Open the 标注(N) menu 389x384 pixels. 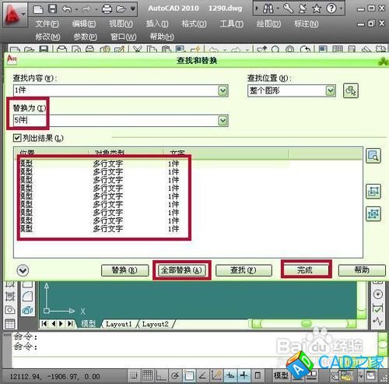pyautogui.click(x=307, y=24)
